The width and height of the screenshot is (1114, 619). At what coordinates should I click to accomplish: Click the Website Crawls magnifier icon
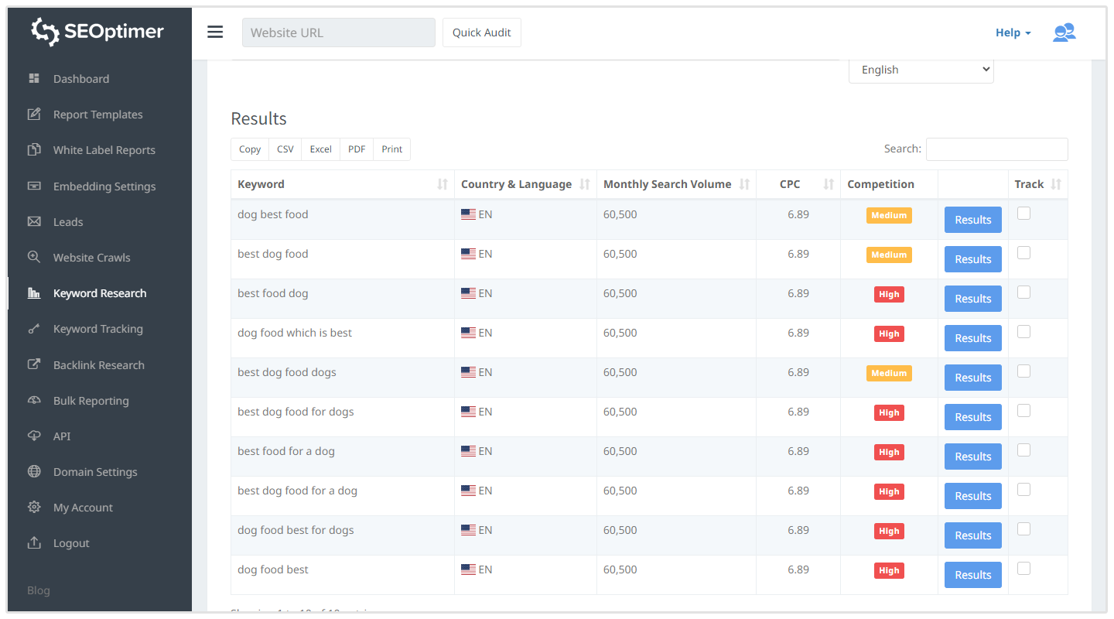[34, 258]
